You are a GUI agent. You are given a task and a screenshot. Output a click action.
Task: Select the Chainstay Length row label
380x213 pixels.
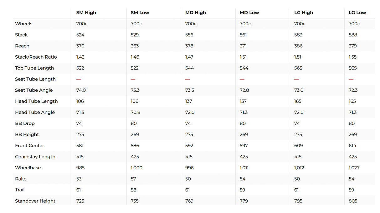click(x=35, y=157)
